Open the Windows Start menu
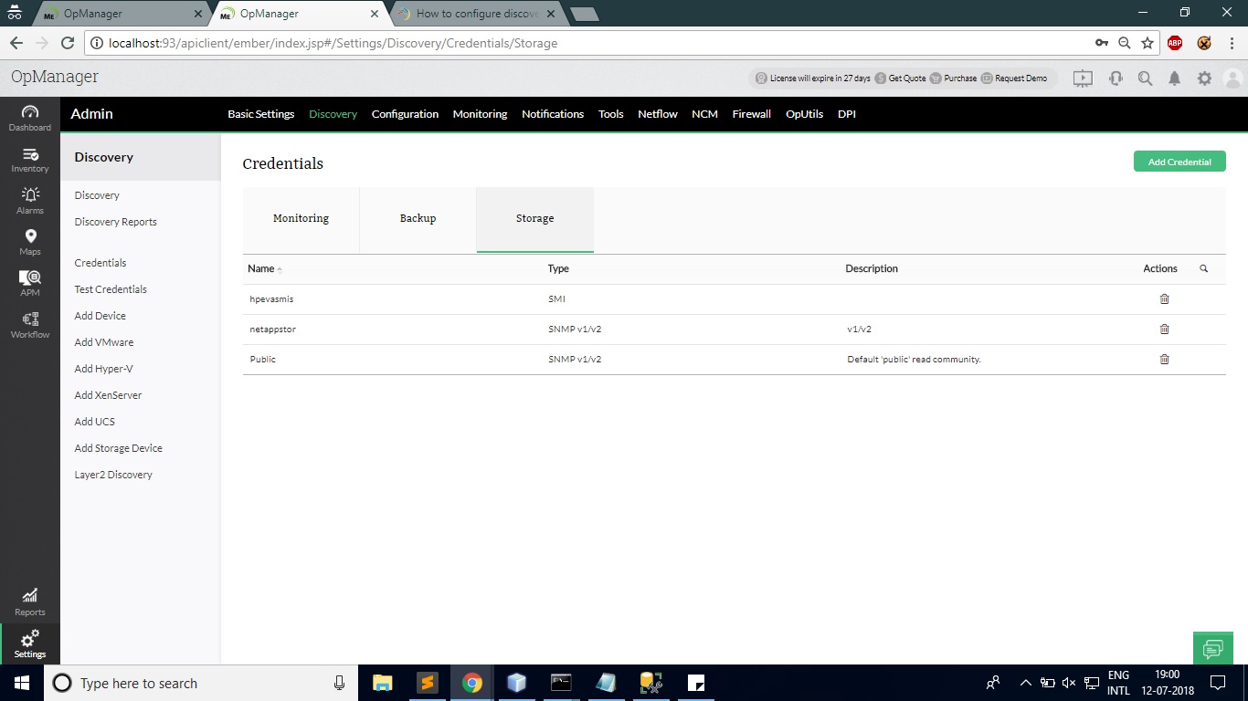Screen dimensions: 1248x701 click(21, 683)
